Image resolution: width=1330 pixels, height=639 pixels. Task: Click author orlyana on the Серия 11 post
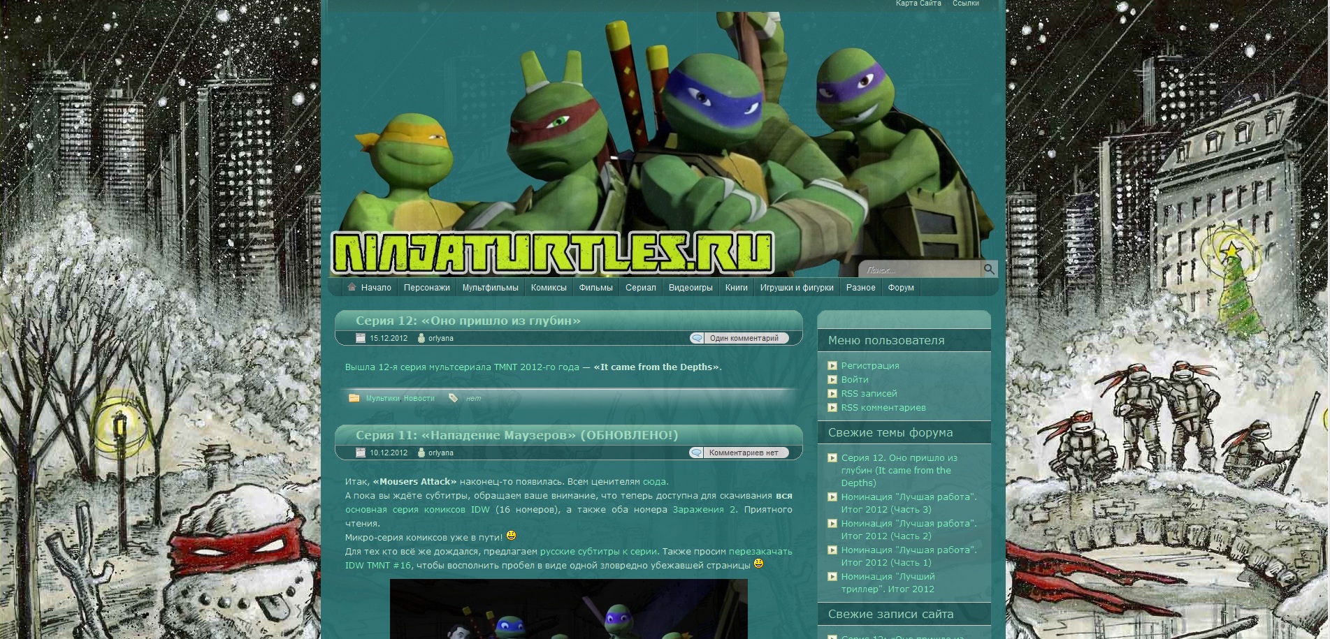441,453
